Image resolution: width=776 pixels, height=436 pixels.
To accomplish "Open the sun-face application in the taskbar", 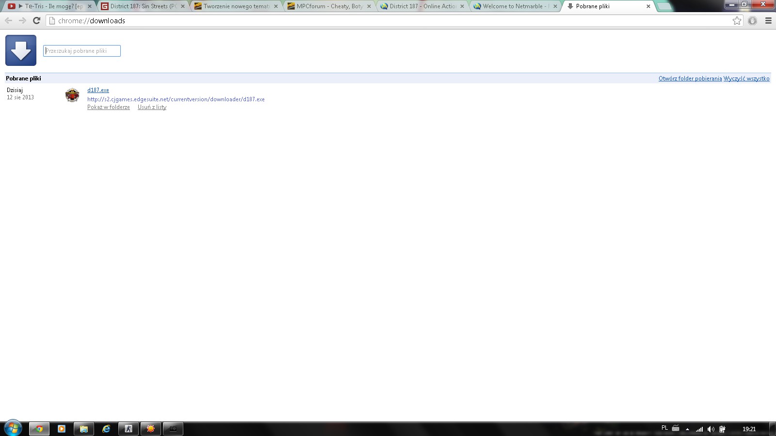I will pos(151,429).
